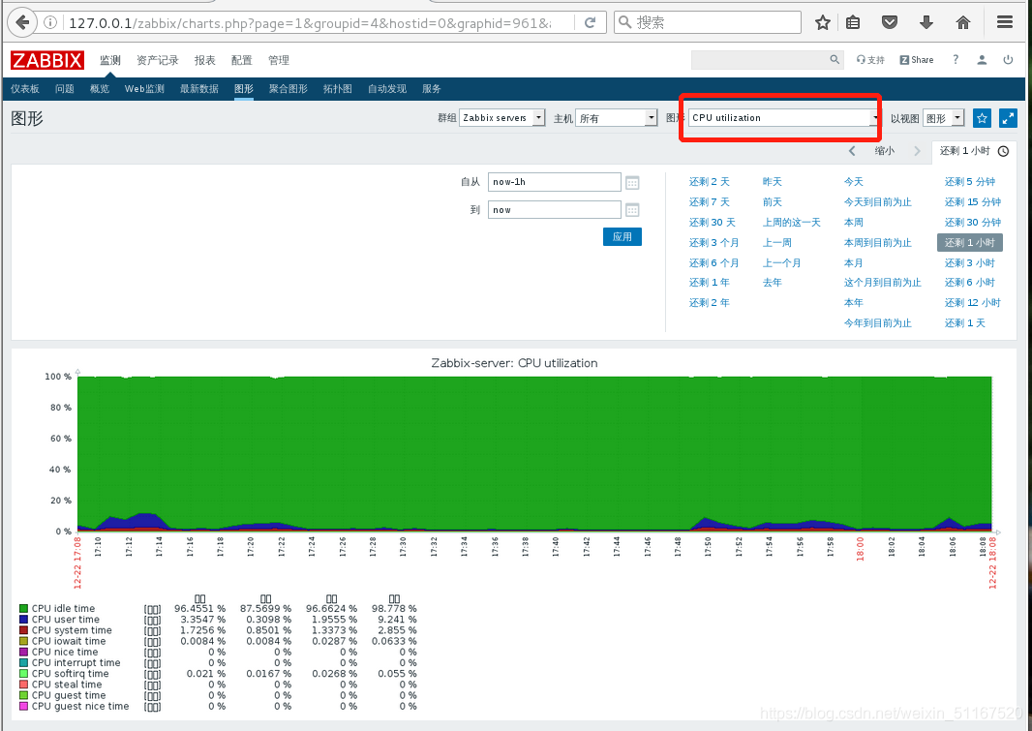
Task: Switch to the 概览 submenu tab
Action: tap(100, 89)
